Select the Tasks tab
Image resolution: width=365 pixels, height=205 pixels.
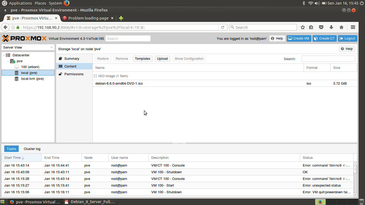(x=11, y=149)
